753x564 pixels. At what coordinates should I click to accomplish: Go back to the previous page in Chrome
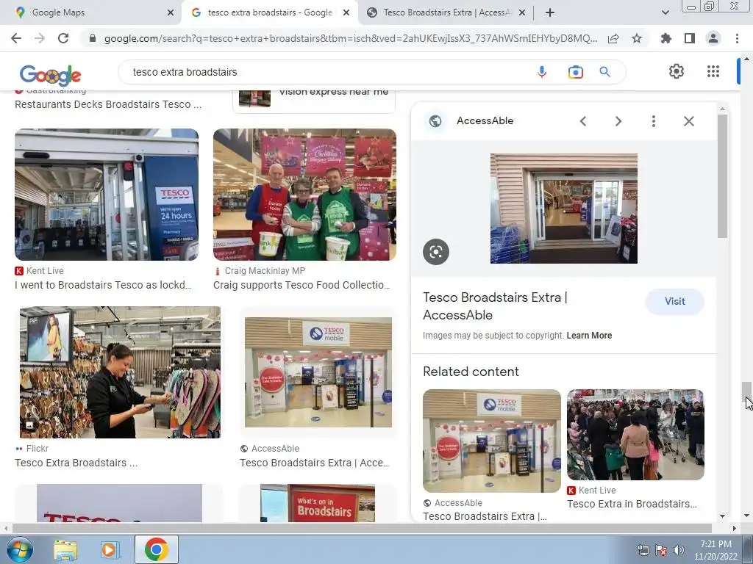pos(16,38)
